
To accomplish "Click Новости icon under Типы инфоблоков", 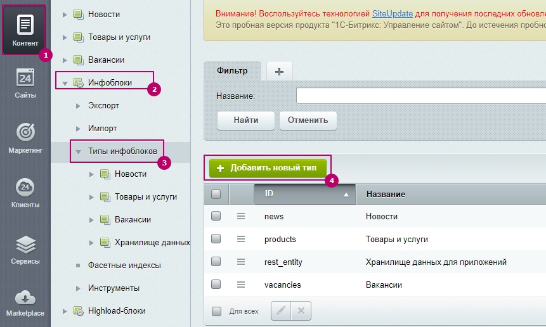I will click(x=105, y=174).
